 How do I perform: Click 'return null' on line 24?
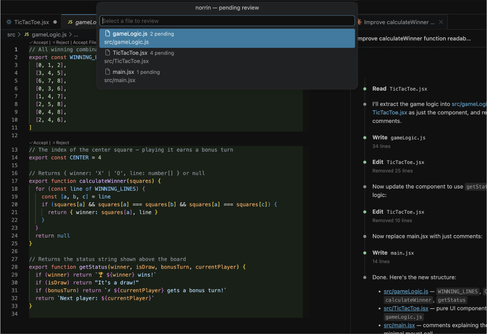coord(52,236)
